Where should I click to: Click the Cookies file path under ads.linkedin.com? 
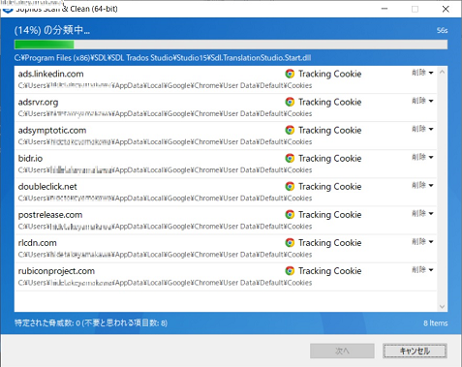coord(165,85)
